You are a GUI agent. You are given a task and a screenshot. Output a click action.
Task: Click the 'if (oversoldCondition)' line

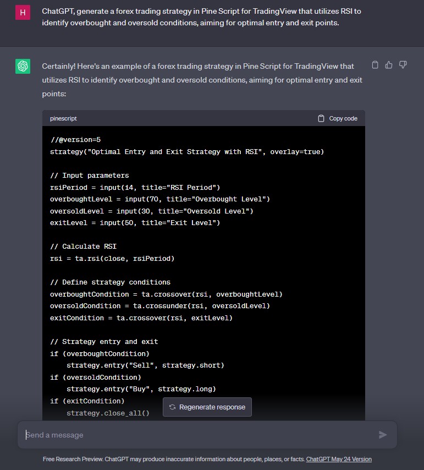[x=95, y=377]
